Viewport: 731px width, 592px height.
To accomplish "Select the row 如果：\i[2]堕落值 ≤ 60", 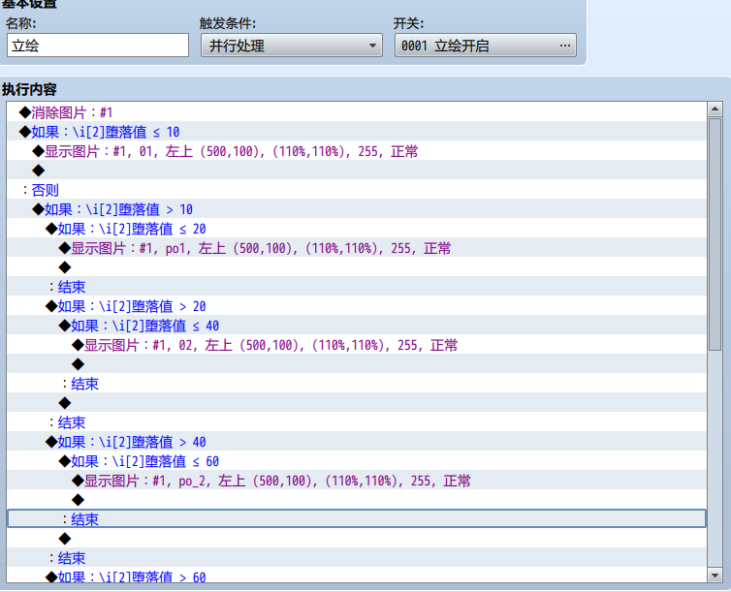I will click(357, 461).
